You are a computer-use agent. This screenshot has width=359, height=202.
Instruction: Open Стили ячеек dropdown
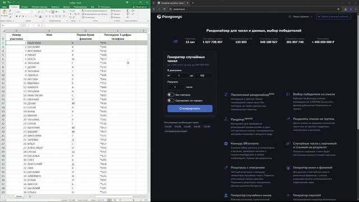(89, 17)
